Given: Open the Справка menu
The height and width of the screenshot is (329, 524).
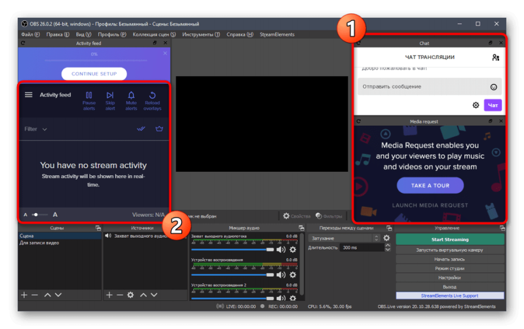Looking at the screenshot, I should (240, 35).
